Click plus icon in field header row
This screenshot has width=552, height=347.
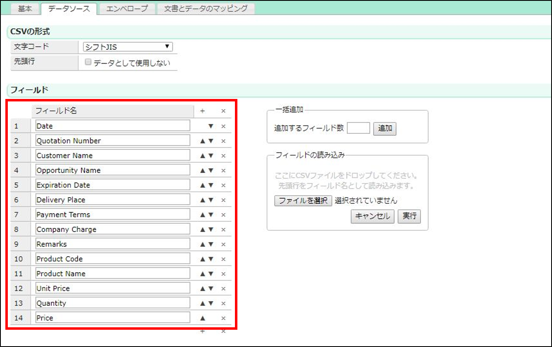click(202, 111)
